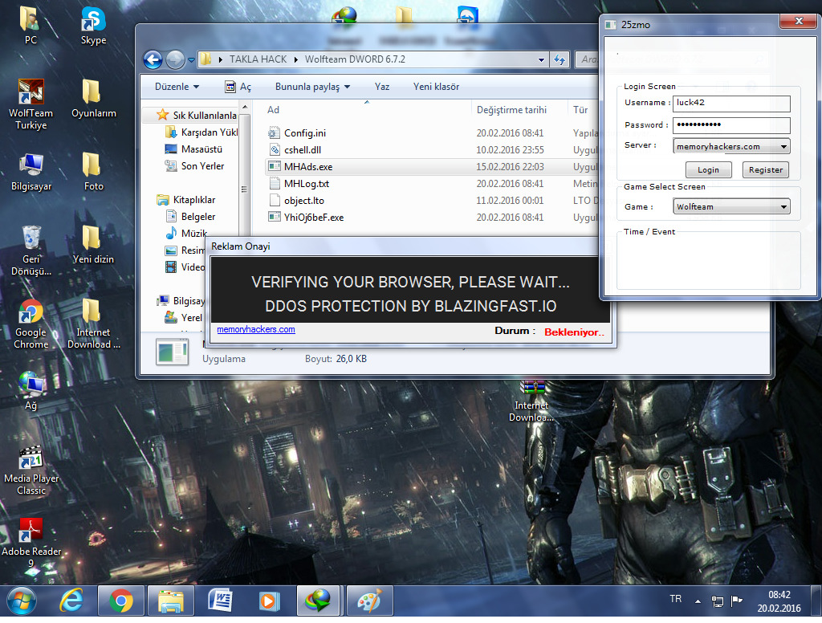Click the Username field containing luck42
Viewport: 822px width, 623px height.
(731, 104)
